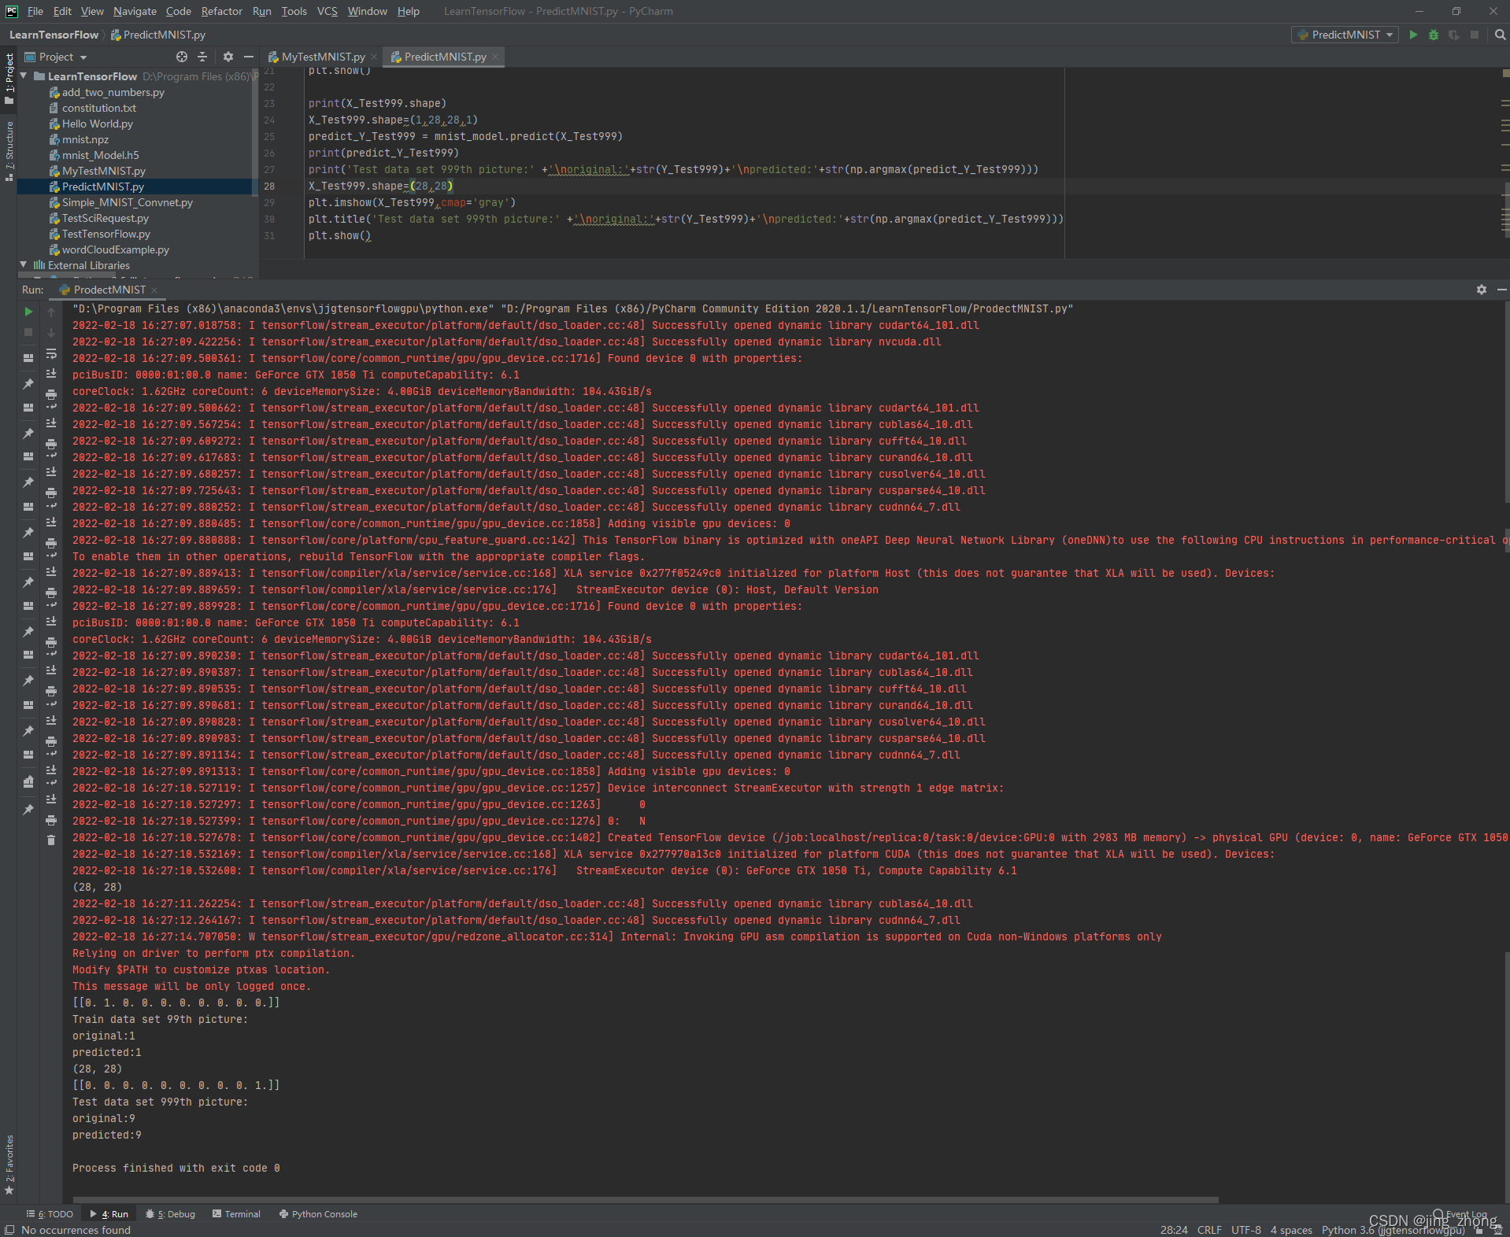This screenshot has width=1510, height=1237.
Task: Select add_two_numbers.py in project tree
Action: tap(113, 92)
